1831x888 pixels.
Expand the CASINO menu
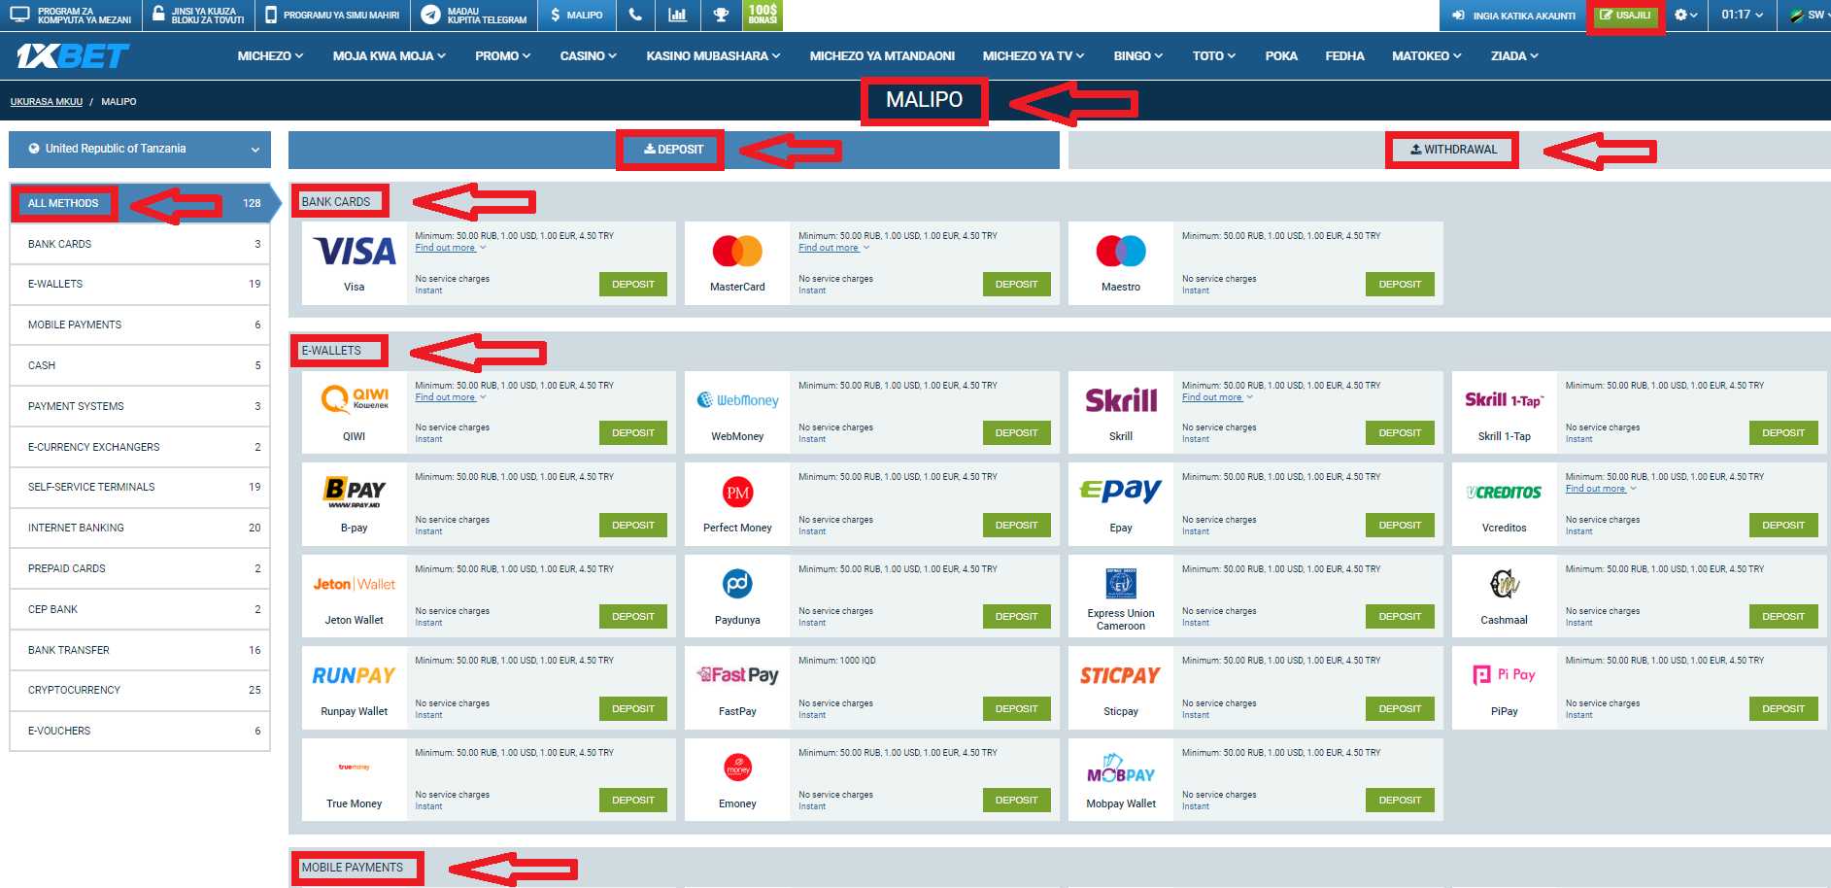588,56
